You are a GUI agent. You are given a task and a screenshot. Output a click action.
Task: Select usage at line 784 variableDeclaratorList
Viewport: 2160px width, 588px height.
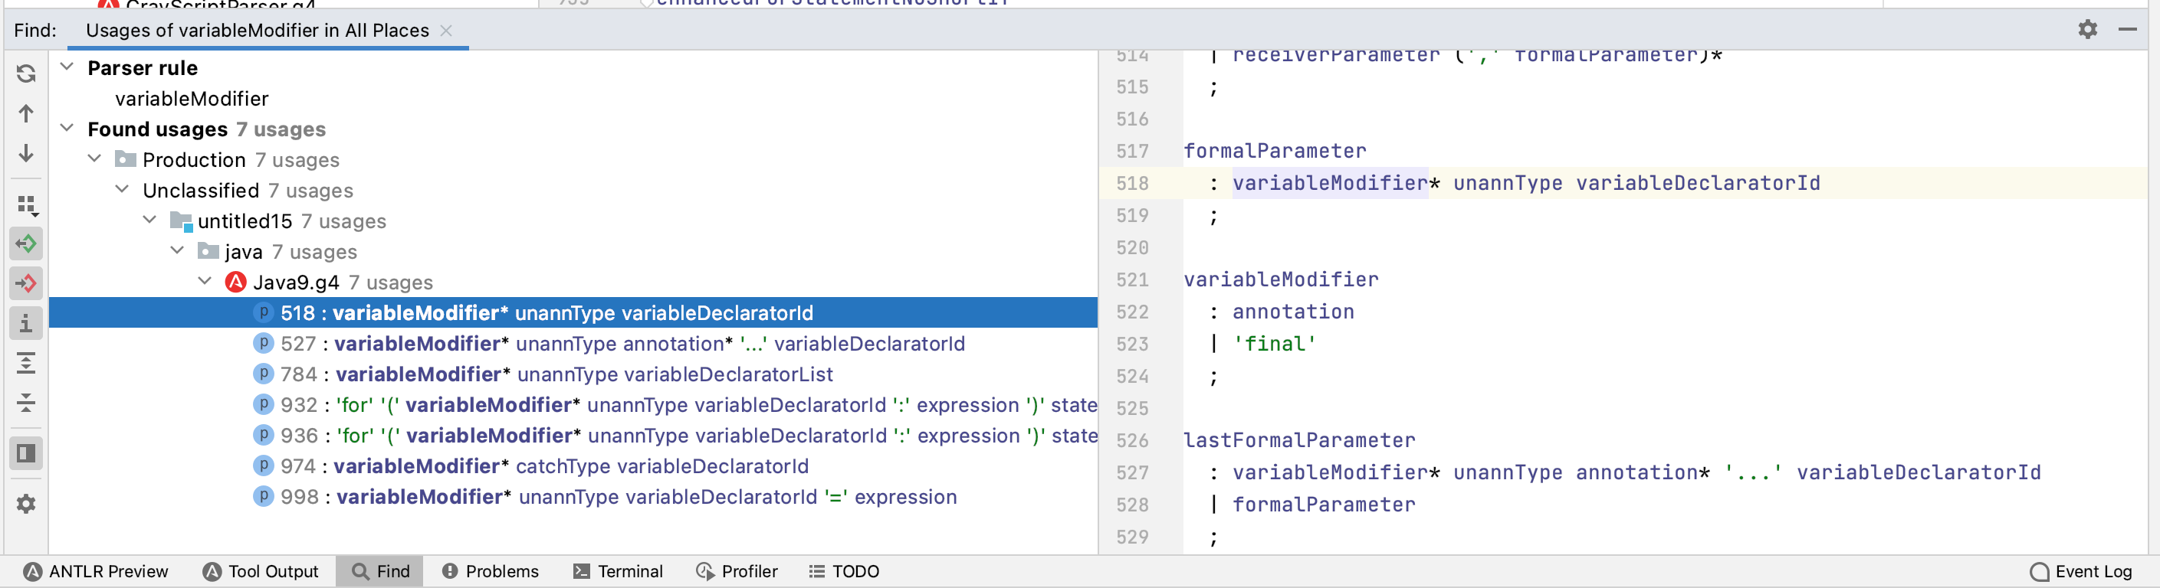click(x=573, y=374)
